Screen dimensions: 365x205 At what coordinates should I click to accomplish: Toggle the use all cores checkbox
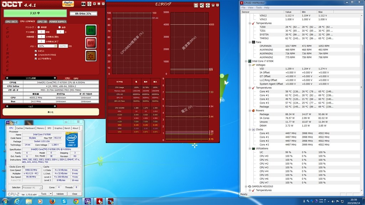click(36, 59)
